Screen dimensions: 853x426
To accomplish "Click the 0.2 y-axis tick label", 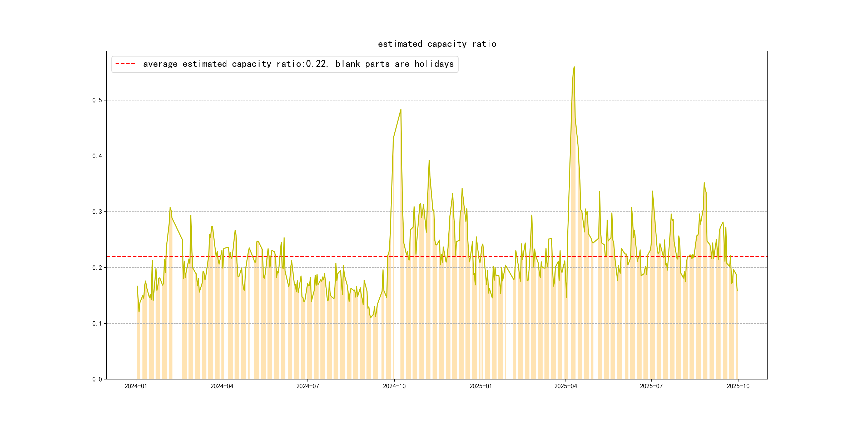I will click(x=97, y=268).
